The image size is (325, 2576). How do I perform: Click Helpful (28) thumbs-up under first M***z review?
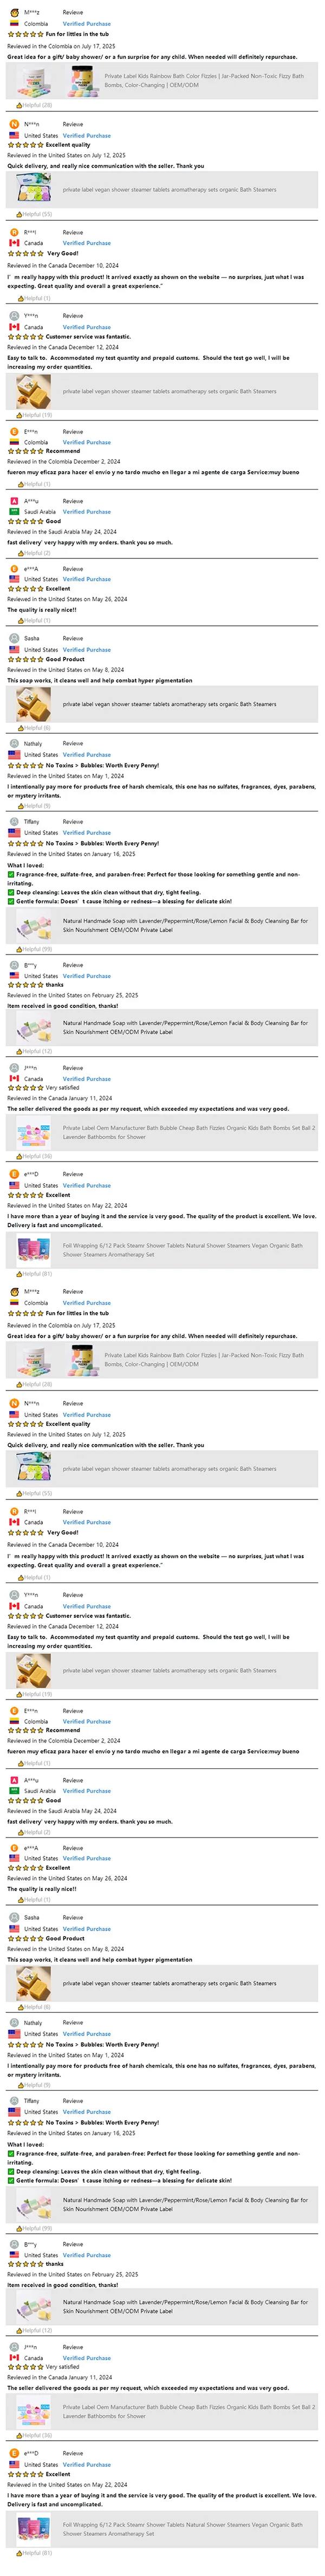pyautogui.click(x=19, y=105)
